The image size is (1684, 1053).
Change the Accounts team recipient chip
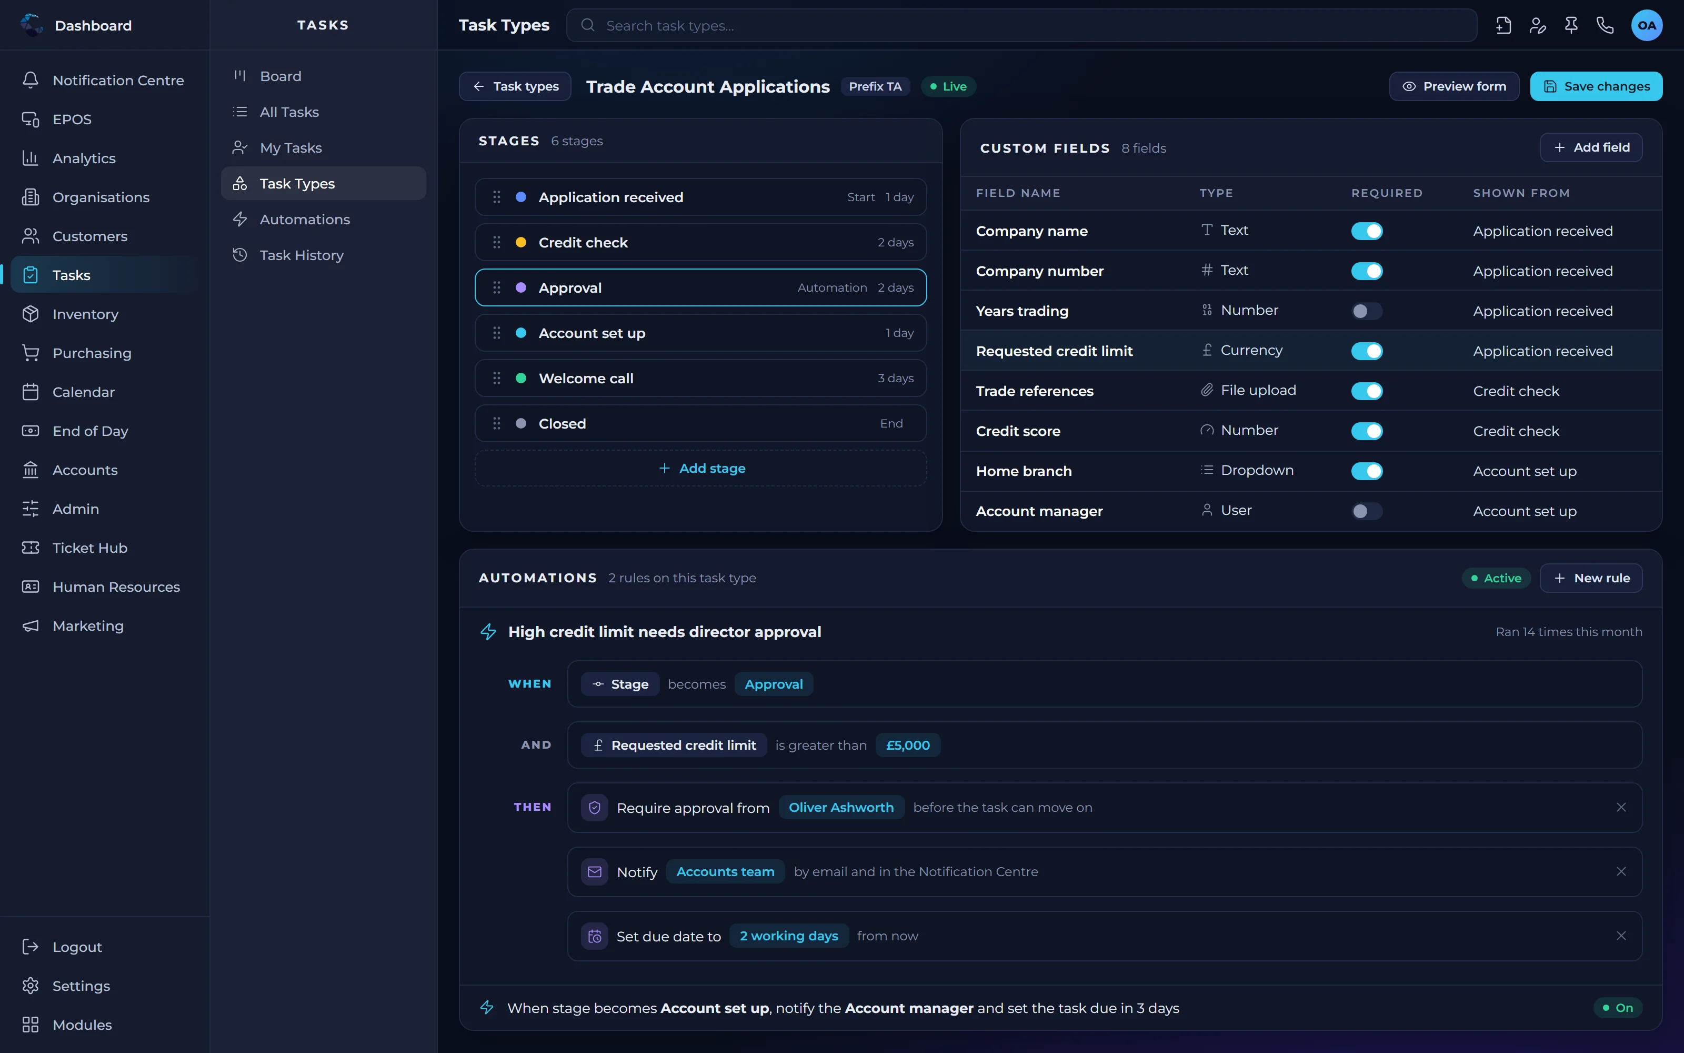725,872
